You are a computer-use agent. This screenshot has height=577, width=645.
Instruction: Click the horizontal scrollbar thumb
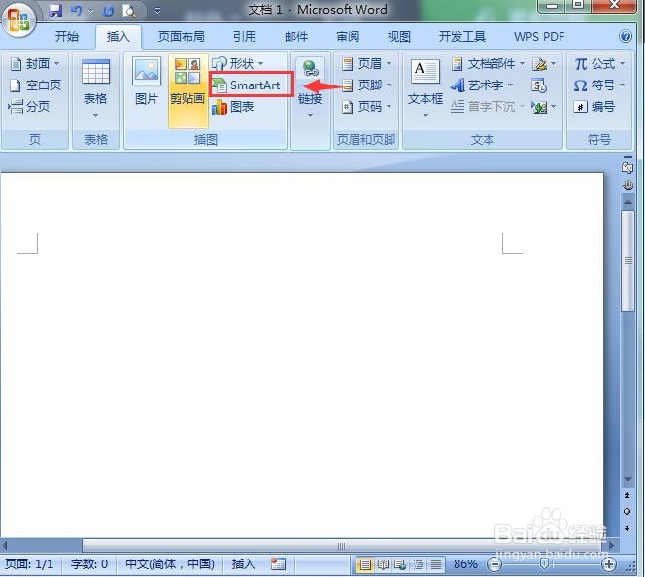coord(341,546)
